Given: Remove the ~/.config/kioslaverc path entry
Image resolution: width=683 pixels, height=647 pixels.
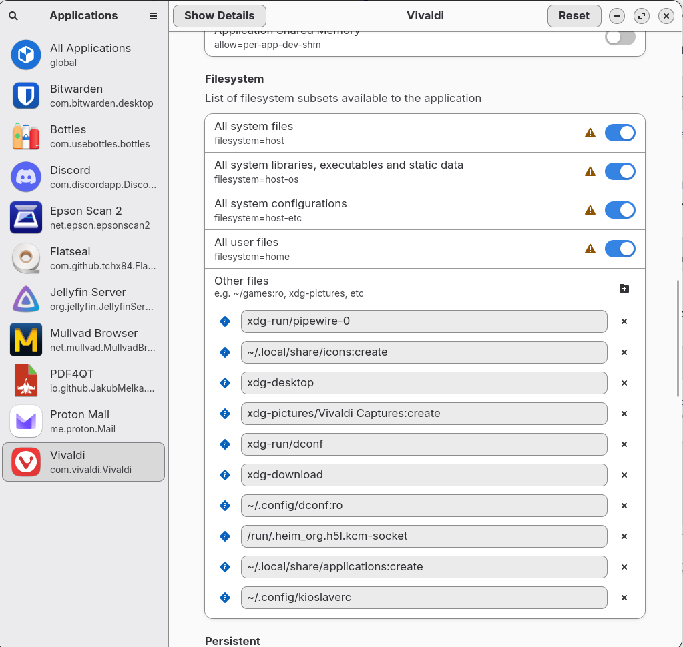Looking at the screenshot, I should (624, 598).
